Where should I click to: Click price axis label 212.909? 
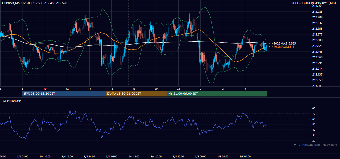[x=317, y=17]
